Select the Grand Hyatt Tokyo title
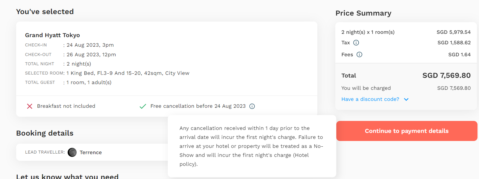This screenshot has width=479, height=179. (x=52, y=35)
